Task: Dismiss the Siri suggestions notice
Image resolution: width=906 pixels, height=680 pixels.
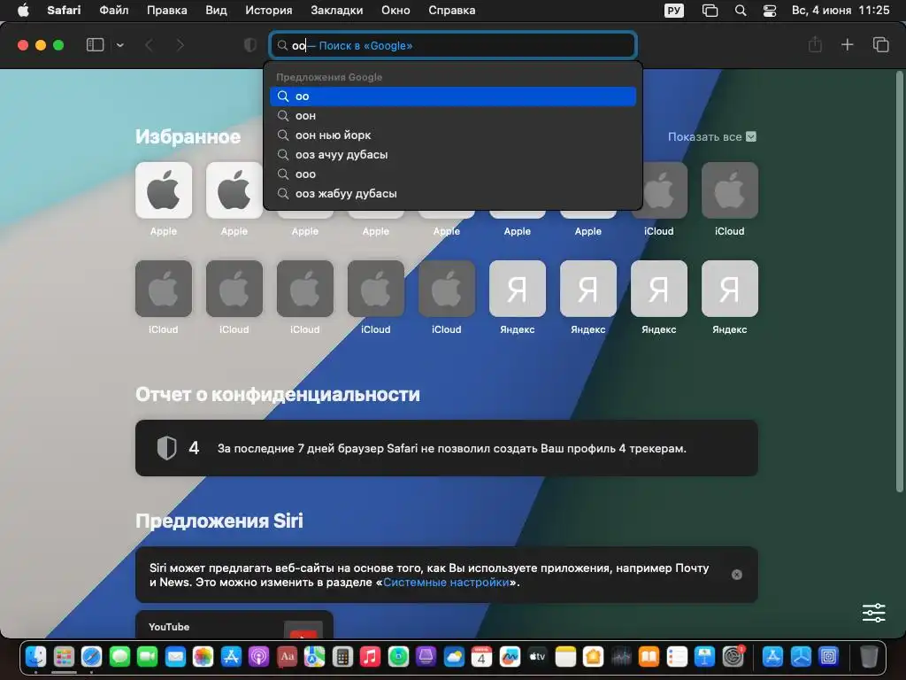Action: 737,575
